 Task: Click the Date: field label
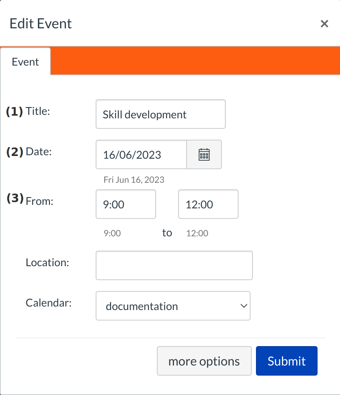[38, 152]
